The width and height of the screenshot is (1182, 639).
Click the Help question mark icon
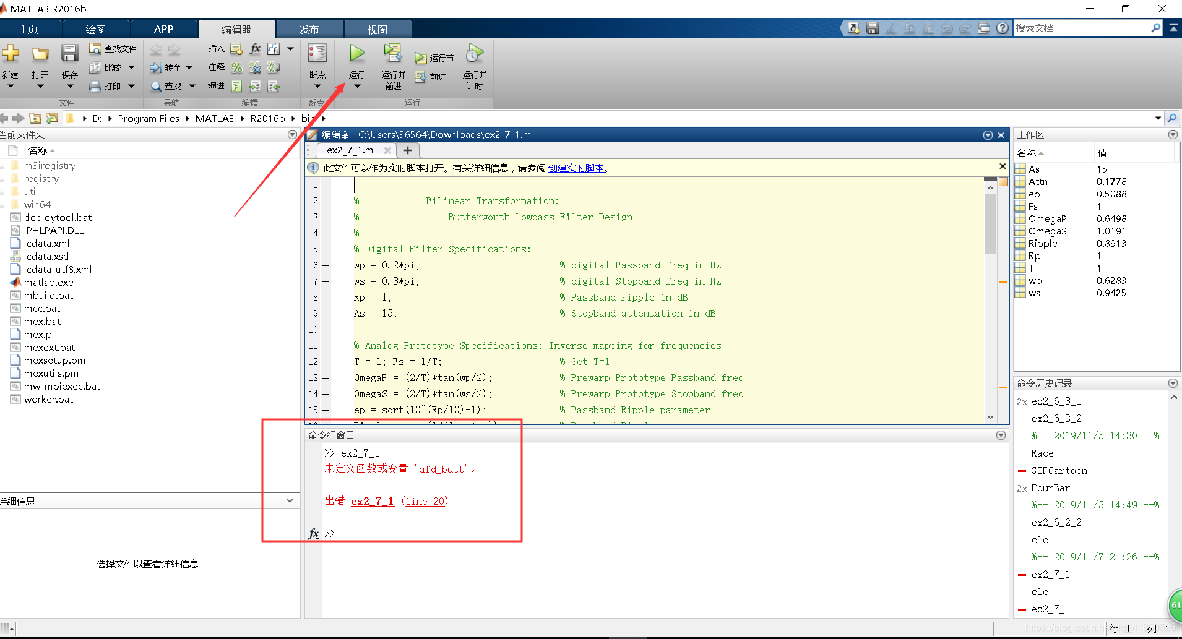tap(1003, 28)
